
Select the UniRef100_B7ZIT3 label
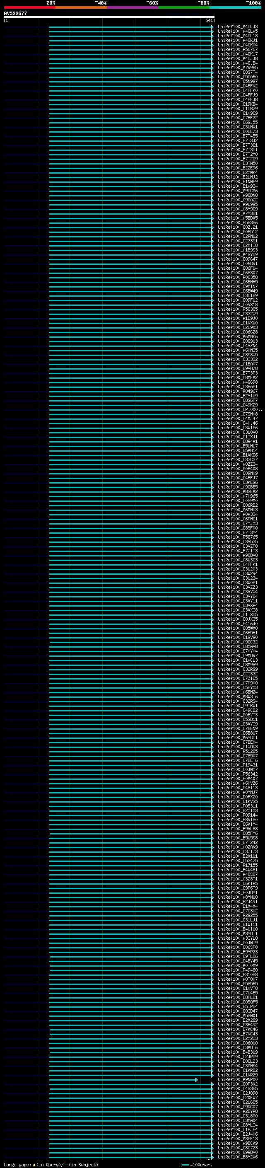238,551
